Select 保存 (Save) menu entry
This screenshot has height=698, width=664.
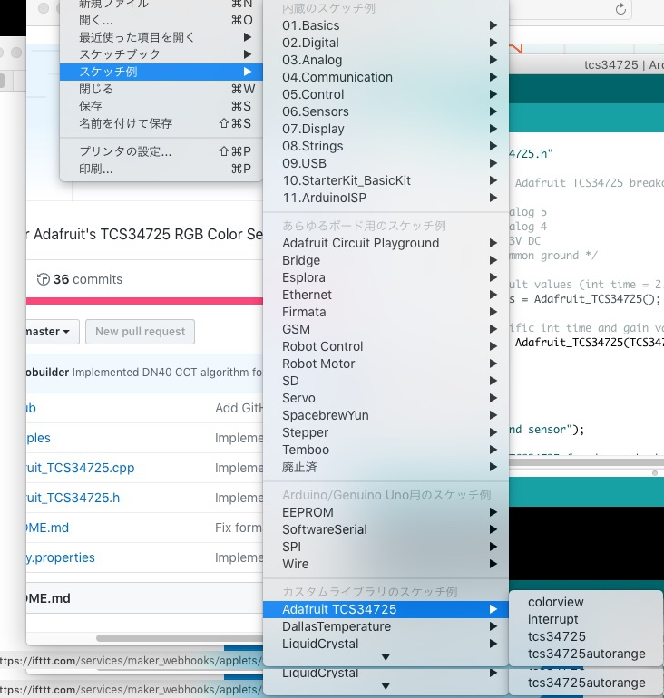(x=161, y=106)
